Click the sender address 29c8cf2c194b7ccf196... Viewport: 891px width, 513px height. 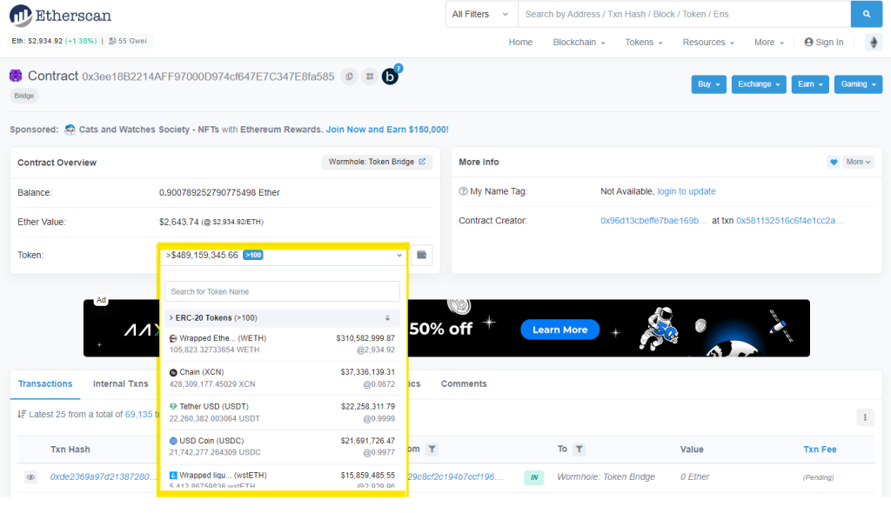click(x=455, y=477)
